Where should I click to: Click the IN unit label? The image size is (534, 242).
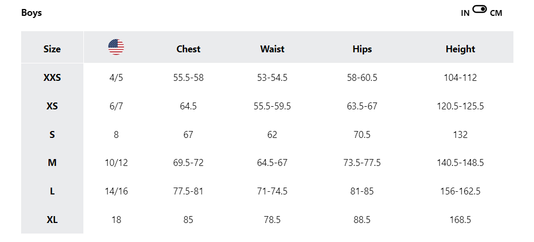click(465, 13)
